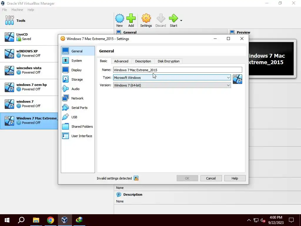Screen dimensions: 301x226
Task: Select the wINDOWS XP virtual machine
Action: (x=29, y=54)
